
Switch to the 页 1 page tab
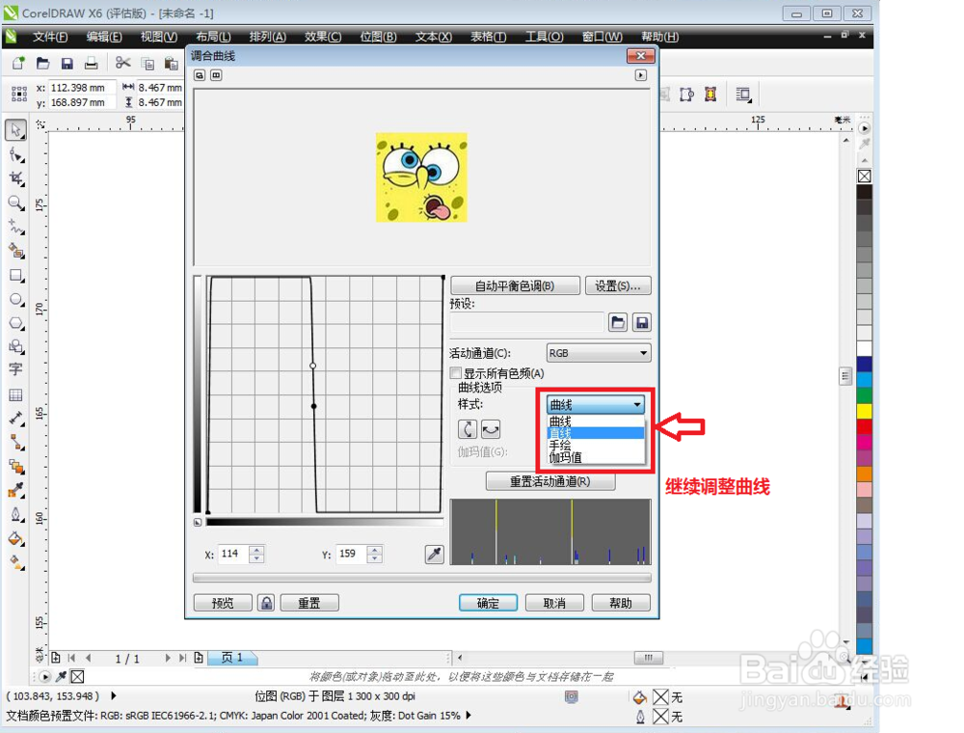[231, 658]
